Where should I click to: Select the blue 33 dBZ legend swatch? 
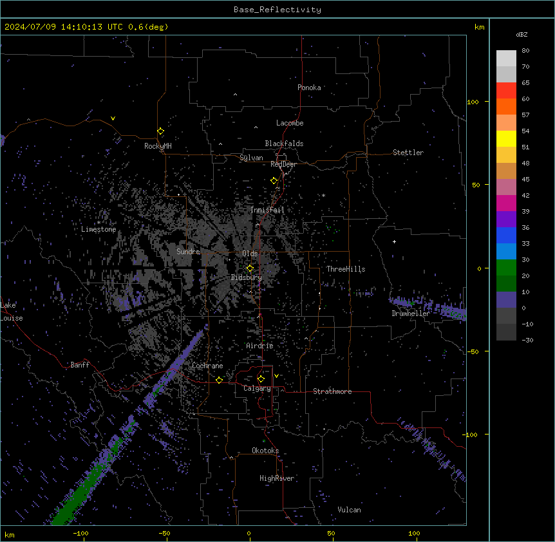pos(506,235)
